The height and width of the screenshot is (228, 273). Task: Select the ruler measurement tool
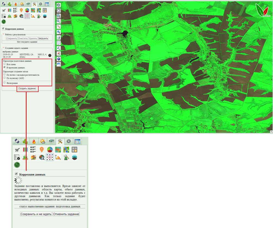coord(58,27)
